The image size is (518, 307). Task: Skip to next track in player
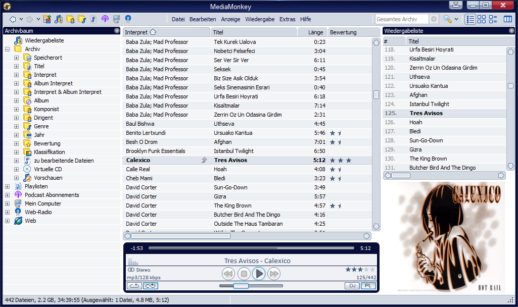click(274, 274)
